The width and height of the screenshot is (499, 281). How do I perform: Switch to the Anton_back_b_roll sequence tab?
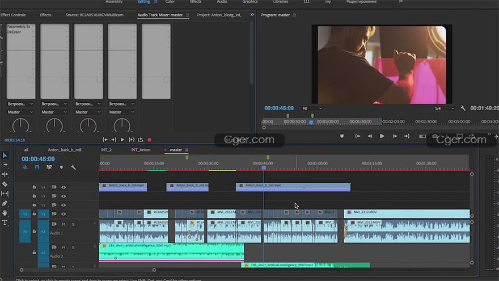point(65,150)
